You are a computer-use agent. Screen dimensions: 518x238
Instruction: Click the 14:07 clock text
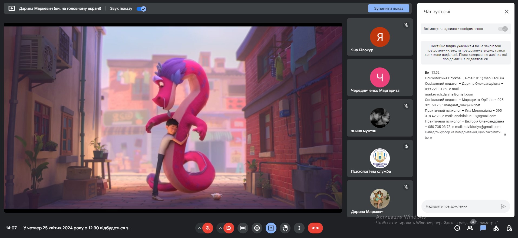(11, 228)
